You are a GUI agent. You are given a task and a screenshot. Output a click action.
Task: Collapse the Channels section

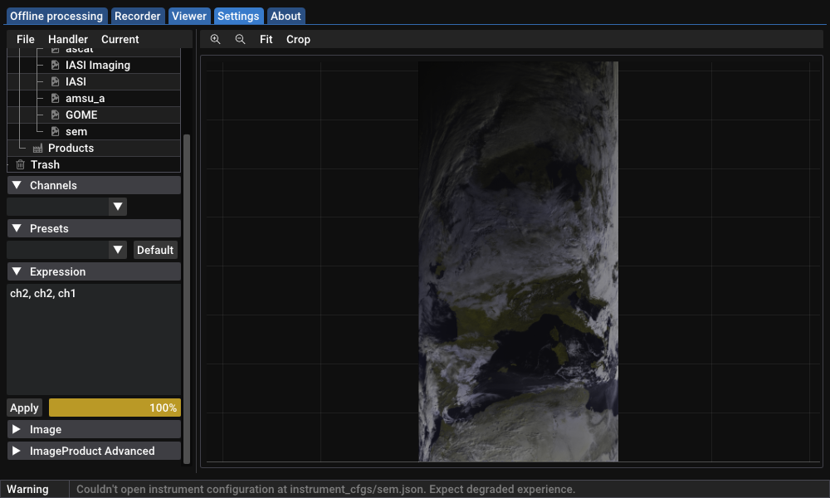click(x=17, y=185)
